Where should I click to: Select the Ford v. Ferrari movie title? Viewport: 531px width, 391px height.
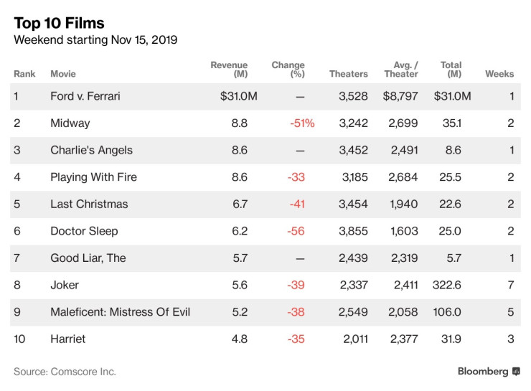point(85,96)
